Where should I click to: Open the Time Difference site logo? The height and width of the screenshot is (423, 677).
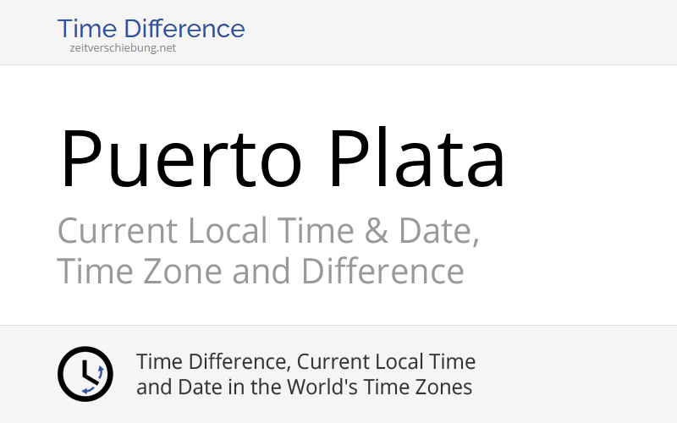point(151,29)
